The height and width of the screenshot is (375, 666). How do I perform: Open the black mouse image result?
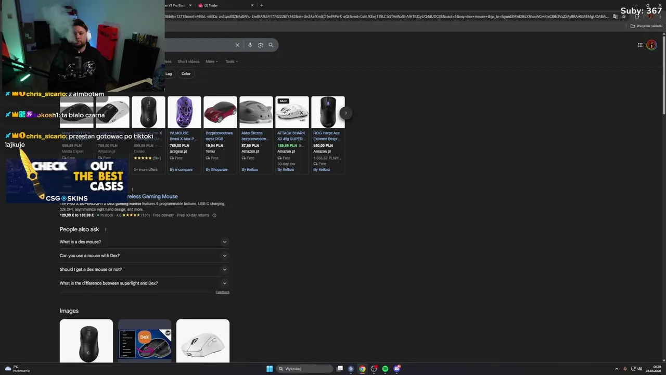tap(86, 341)
